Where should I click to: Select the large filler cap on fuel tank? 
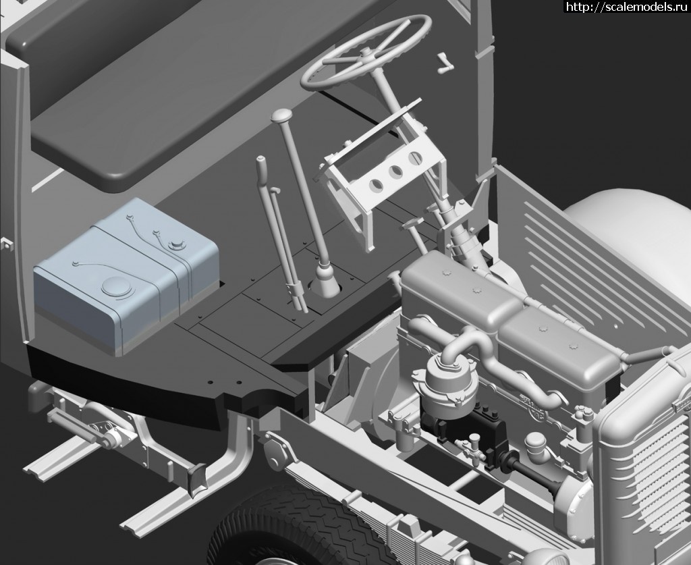[117, 289]
